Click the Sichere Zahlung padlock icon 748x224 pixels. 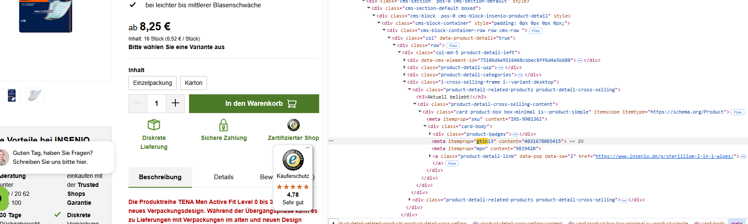coord(224,125)
